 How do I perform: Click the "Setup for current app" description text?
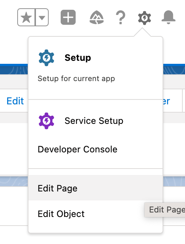pos(76,78)
